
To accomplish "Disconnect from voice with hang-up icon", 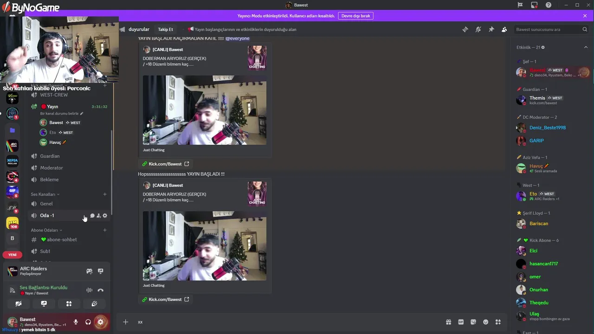I will (100, 290).
